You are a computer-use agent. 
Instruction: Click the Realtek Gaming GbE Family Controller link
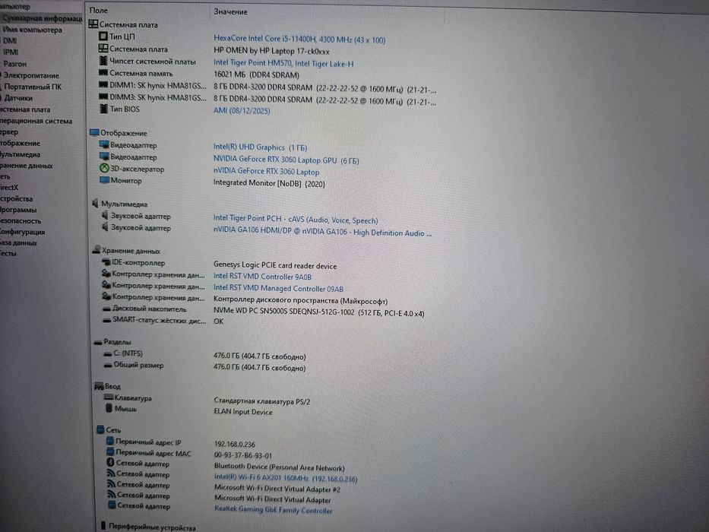(273, 509)
